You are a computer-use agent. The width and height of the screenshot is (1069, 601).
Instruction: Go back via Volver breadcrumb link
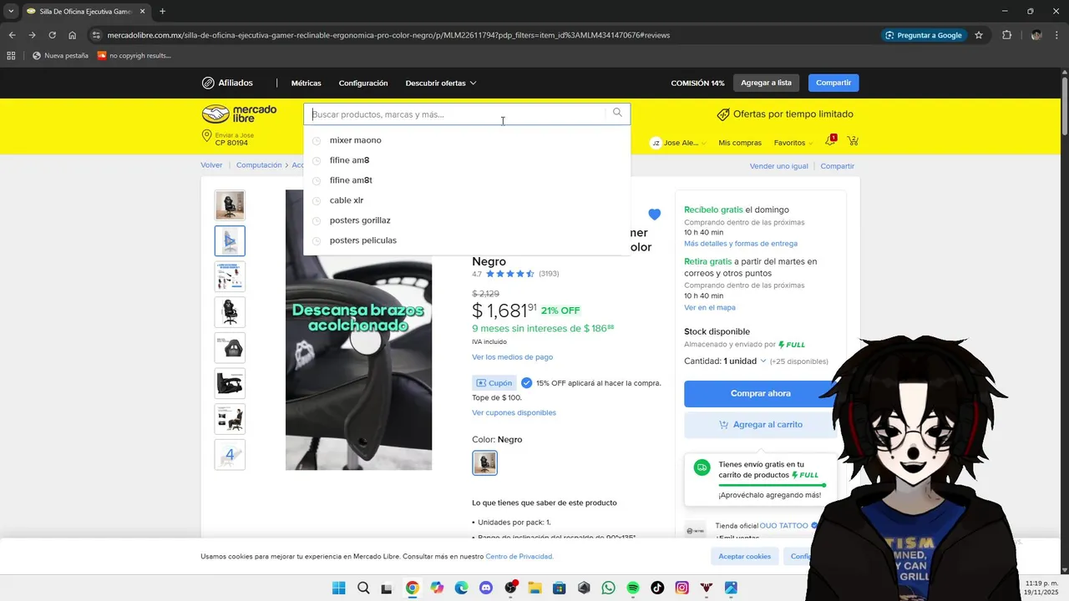211,165
